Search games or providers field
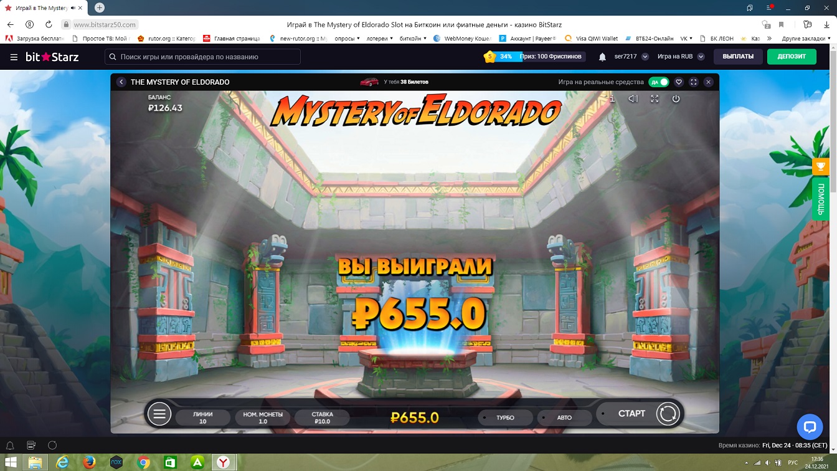Viewport: 837px width, 471px height. (x=202, y=57)
